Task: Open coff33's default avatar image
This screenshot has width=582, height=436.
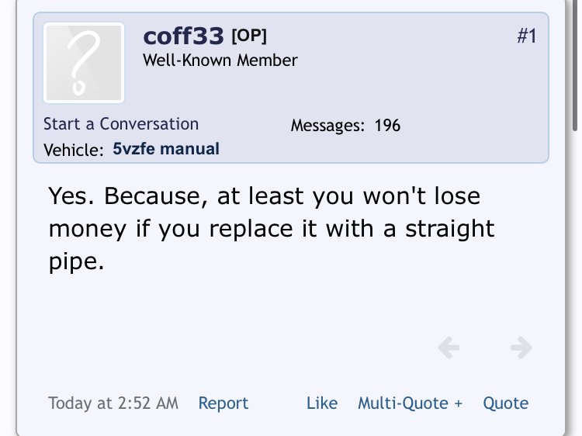Action: coord(84,63)
